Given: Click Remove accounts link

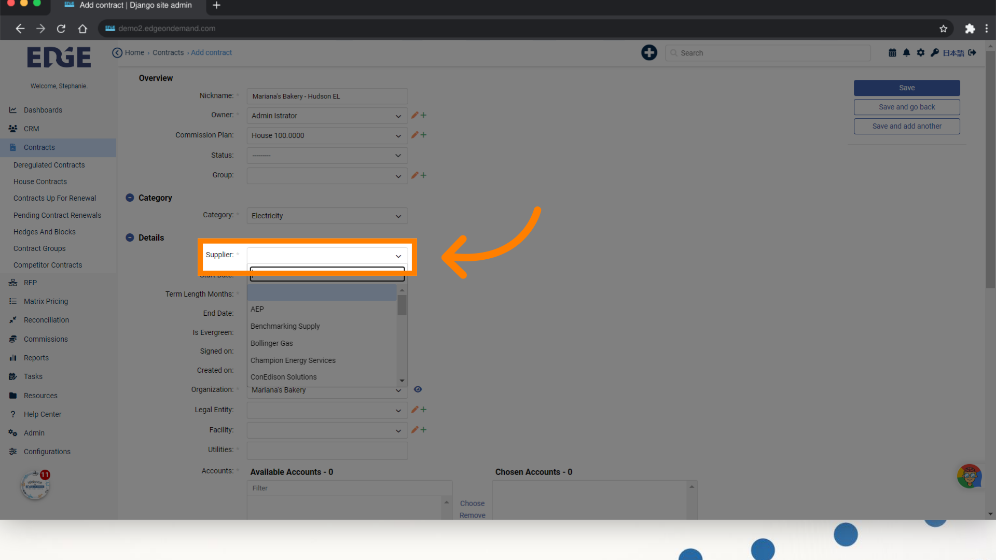Looking at the screenshot, I should [x=472, y=515].
